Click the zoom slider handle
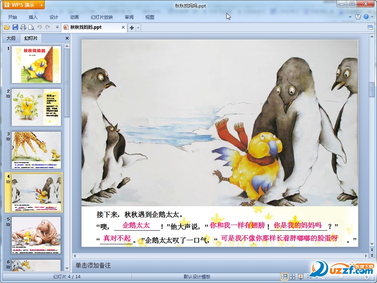Viewport: 377px width, 283px height. [x=341, y=277]
